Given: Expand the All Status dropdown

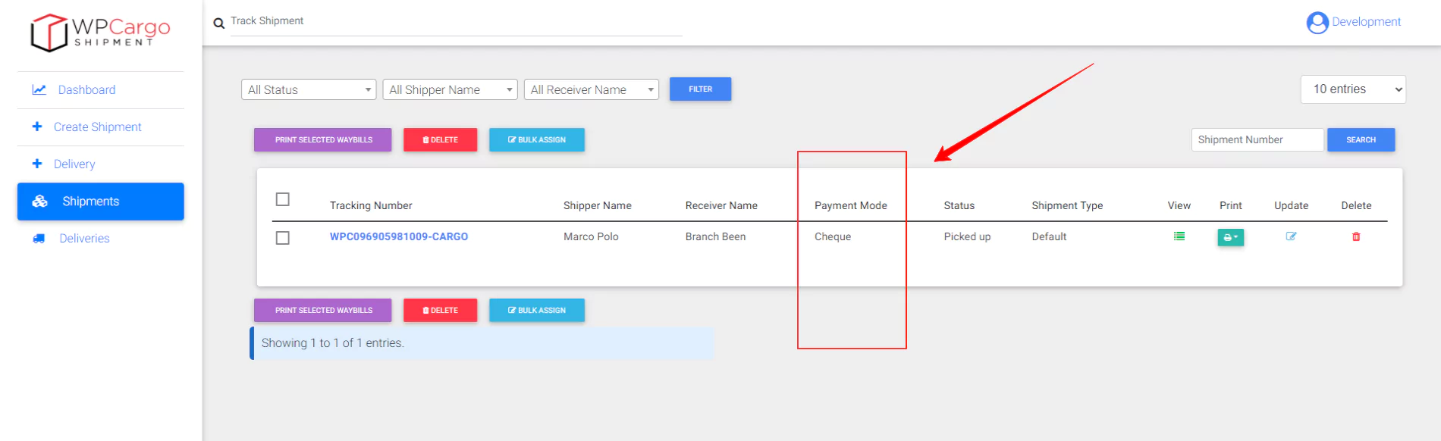Looking at the screenshot, I should [x=309, y=89].
